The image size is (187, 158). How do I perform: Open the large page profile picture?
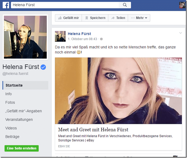pos(25,37)
